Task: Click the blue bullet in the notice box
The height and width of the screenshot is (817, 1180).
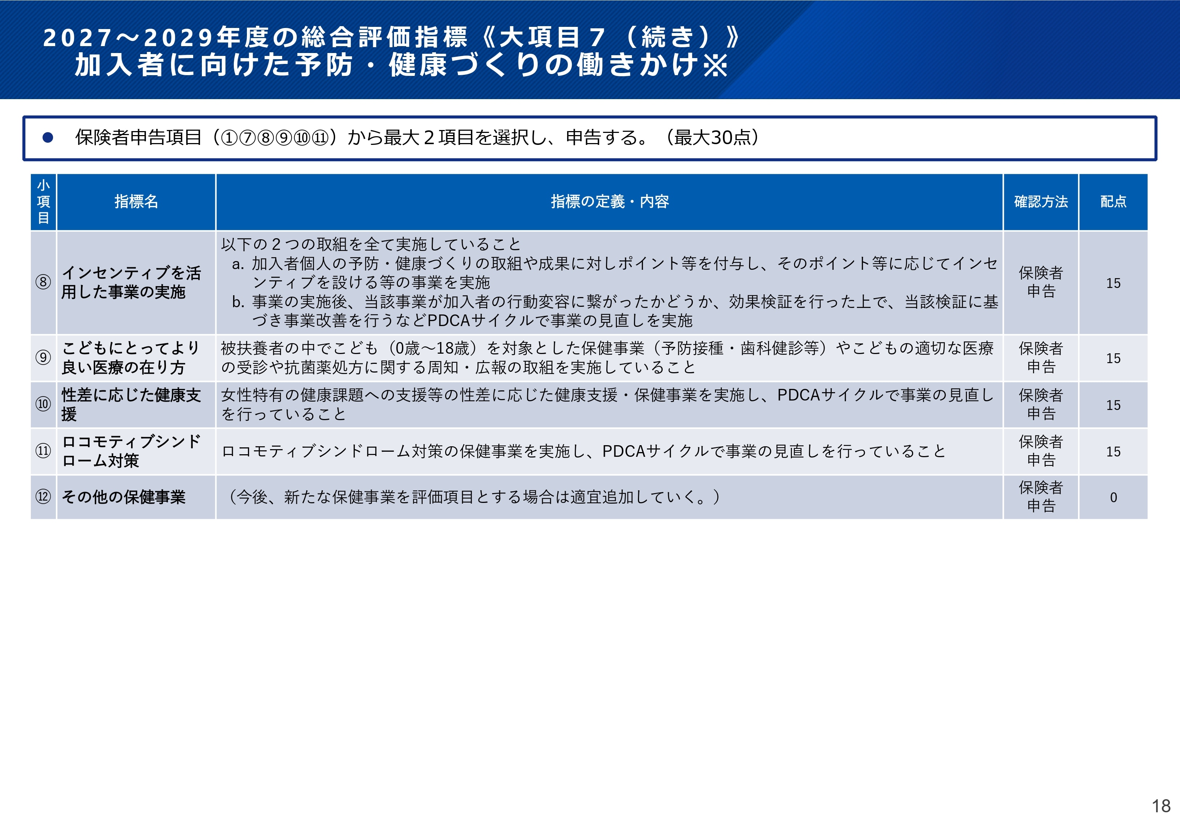Action: click(x=48, y=137)
